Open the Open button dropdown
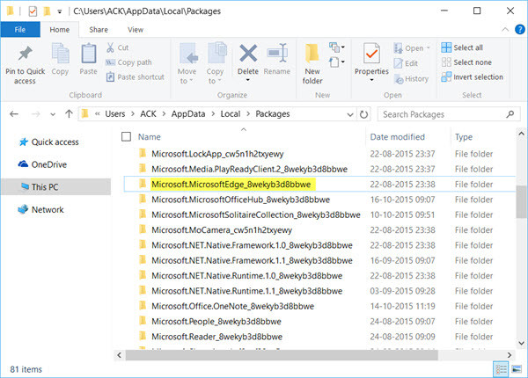 (429, 48)
